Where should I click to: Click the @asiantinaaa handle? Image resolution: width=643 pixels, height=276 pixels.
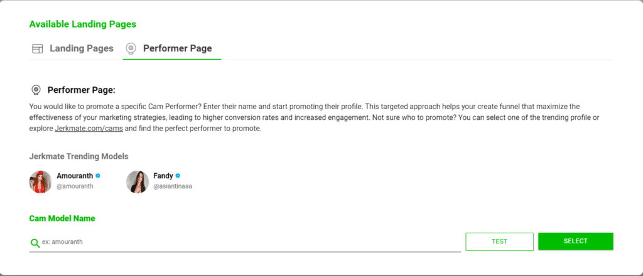click(x=173, y=186)
